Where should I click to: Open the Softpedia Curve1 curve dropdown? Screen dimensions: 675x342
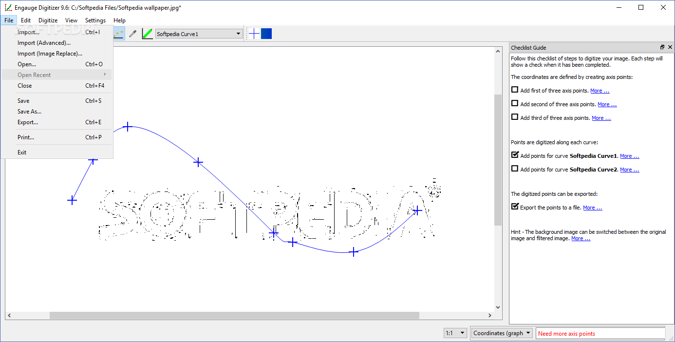coord(199,34)
